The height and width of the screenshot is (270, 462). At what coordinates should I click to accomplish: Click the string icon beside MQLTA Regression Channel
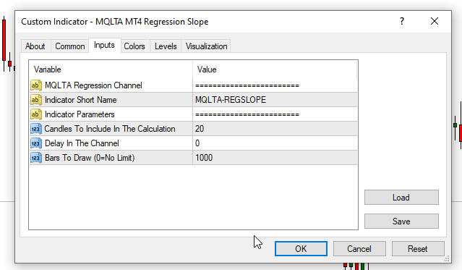(35, 85)
